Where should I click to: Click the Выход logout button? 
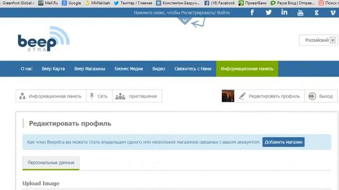[x=321, y=96]
